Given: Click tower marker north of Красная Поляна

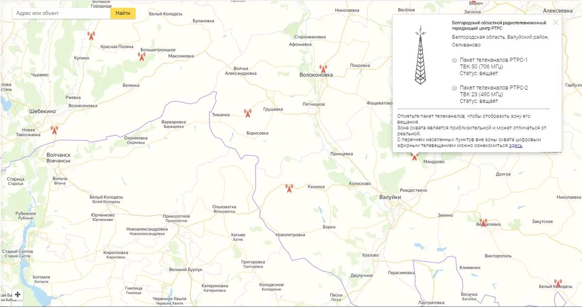Looking at the screenshot, I should click(x=91, y=35).
